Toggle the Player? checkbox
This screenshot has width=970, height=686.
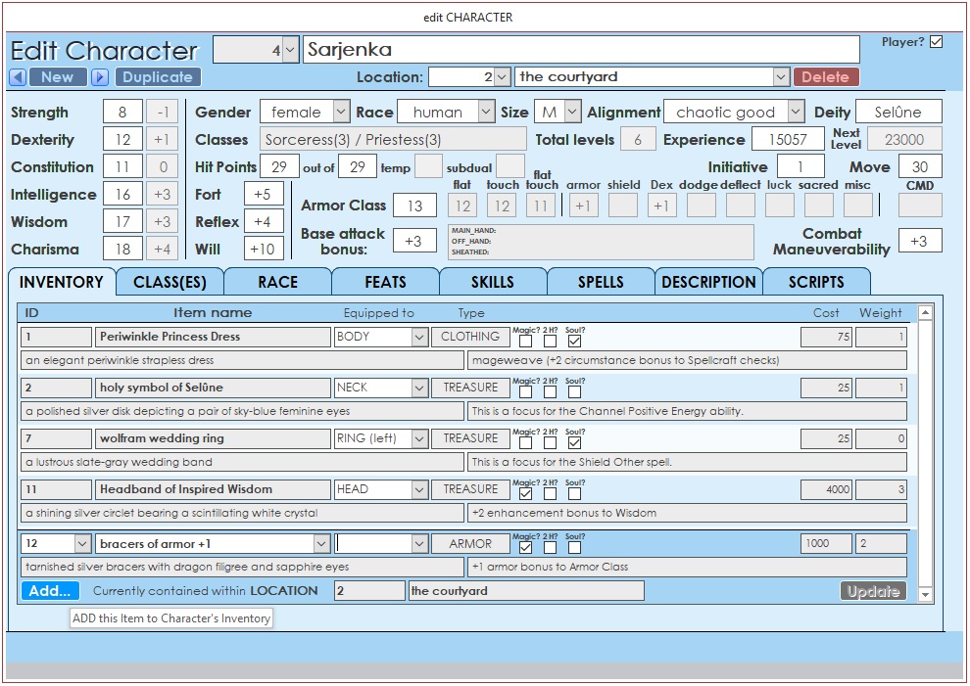click(936, 42)
